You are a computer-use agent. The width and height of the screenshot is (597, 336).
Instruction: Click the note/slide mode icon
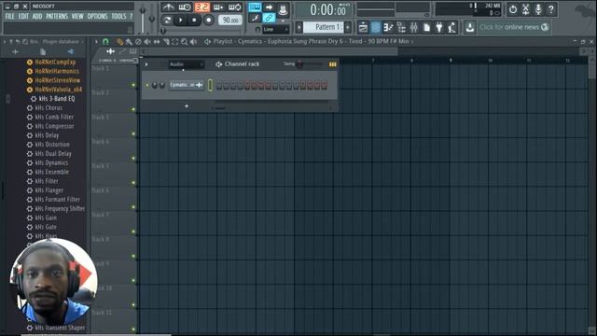(x=255, y=18)
